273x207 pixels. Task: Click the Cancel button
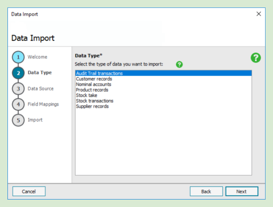tap(29, 191)
